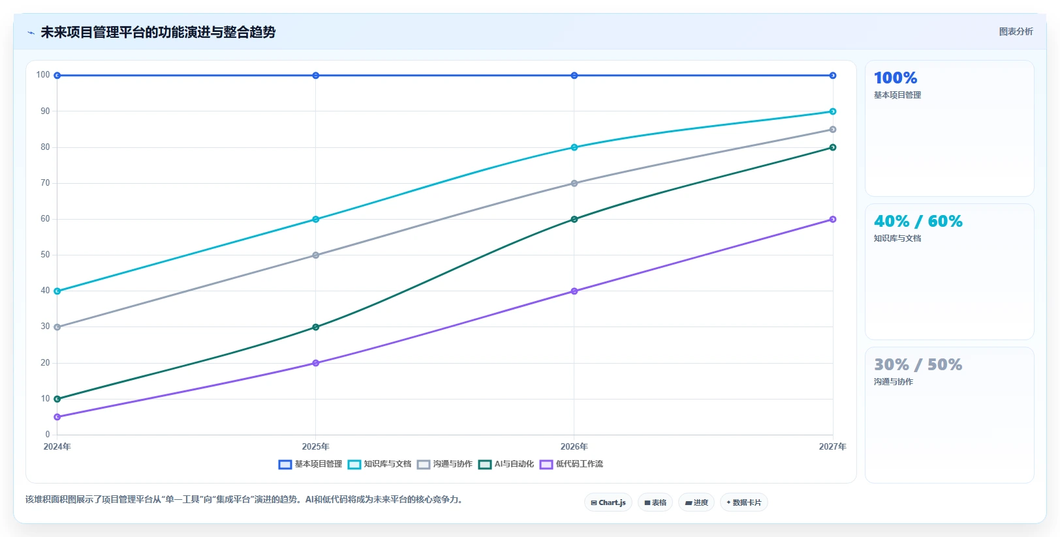Image resolution: width=1060 pixels, height=537 pixels.
Task: Select the 数据卡片 tag pill
Action: [x=744, y=502]
